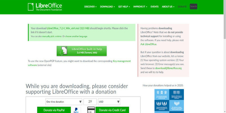This screenshot has width=226, height=113.
Task: Expand the Improve It menu
Action: (140, 6)
